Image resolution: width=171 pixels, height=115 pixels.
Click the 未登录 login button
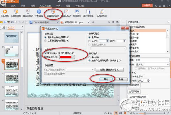[147, 5]
